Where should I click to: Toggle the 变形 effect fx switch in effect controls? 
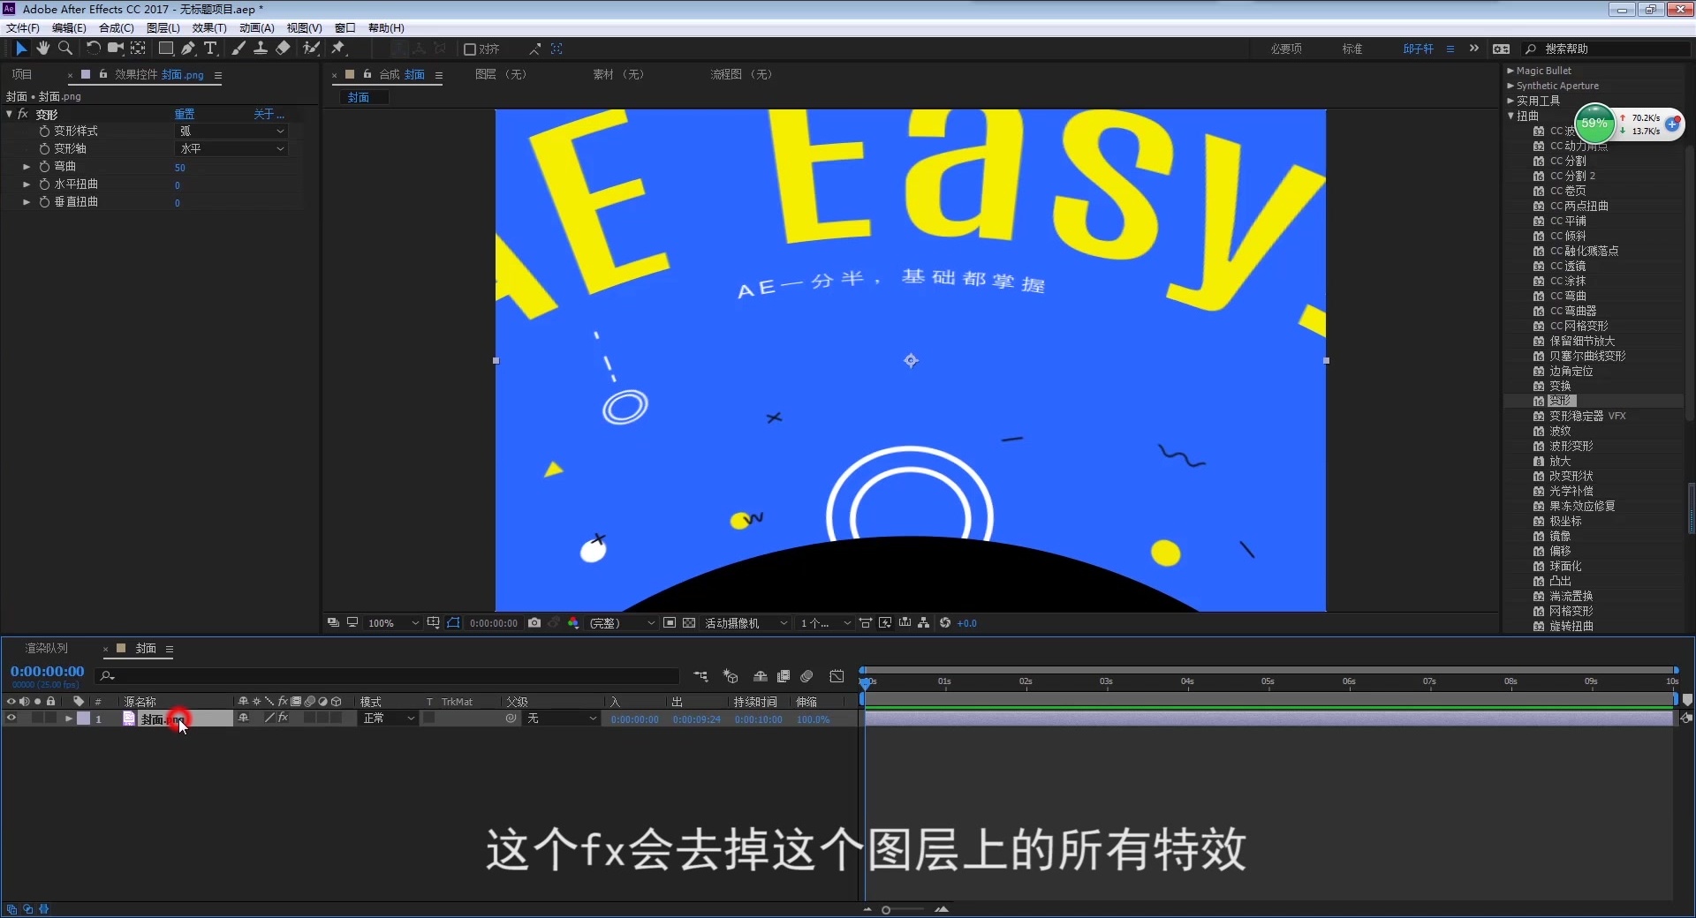click(x=23, y=115)
